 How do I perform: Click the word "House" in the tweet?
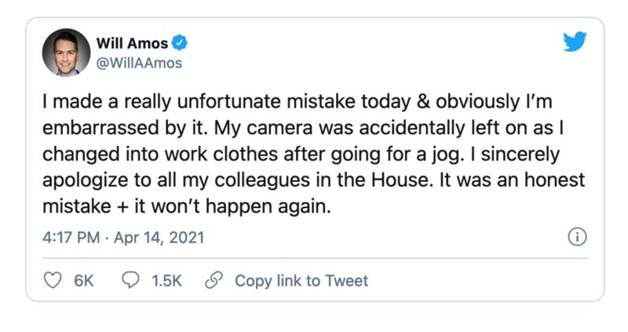click(402, 180)
